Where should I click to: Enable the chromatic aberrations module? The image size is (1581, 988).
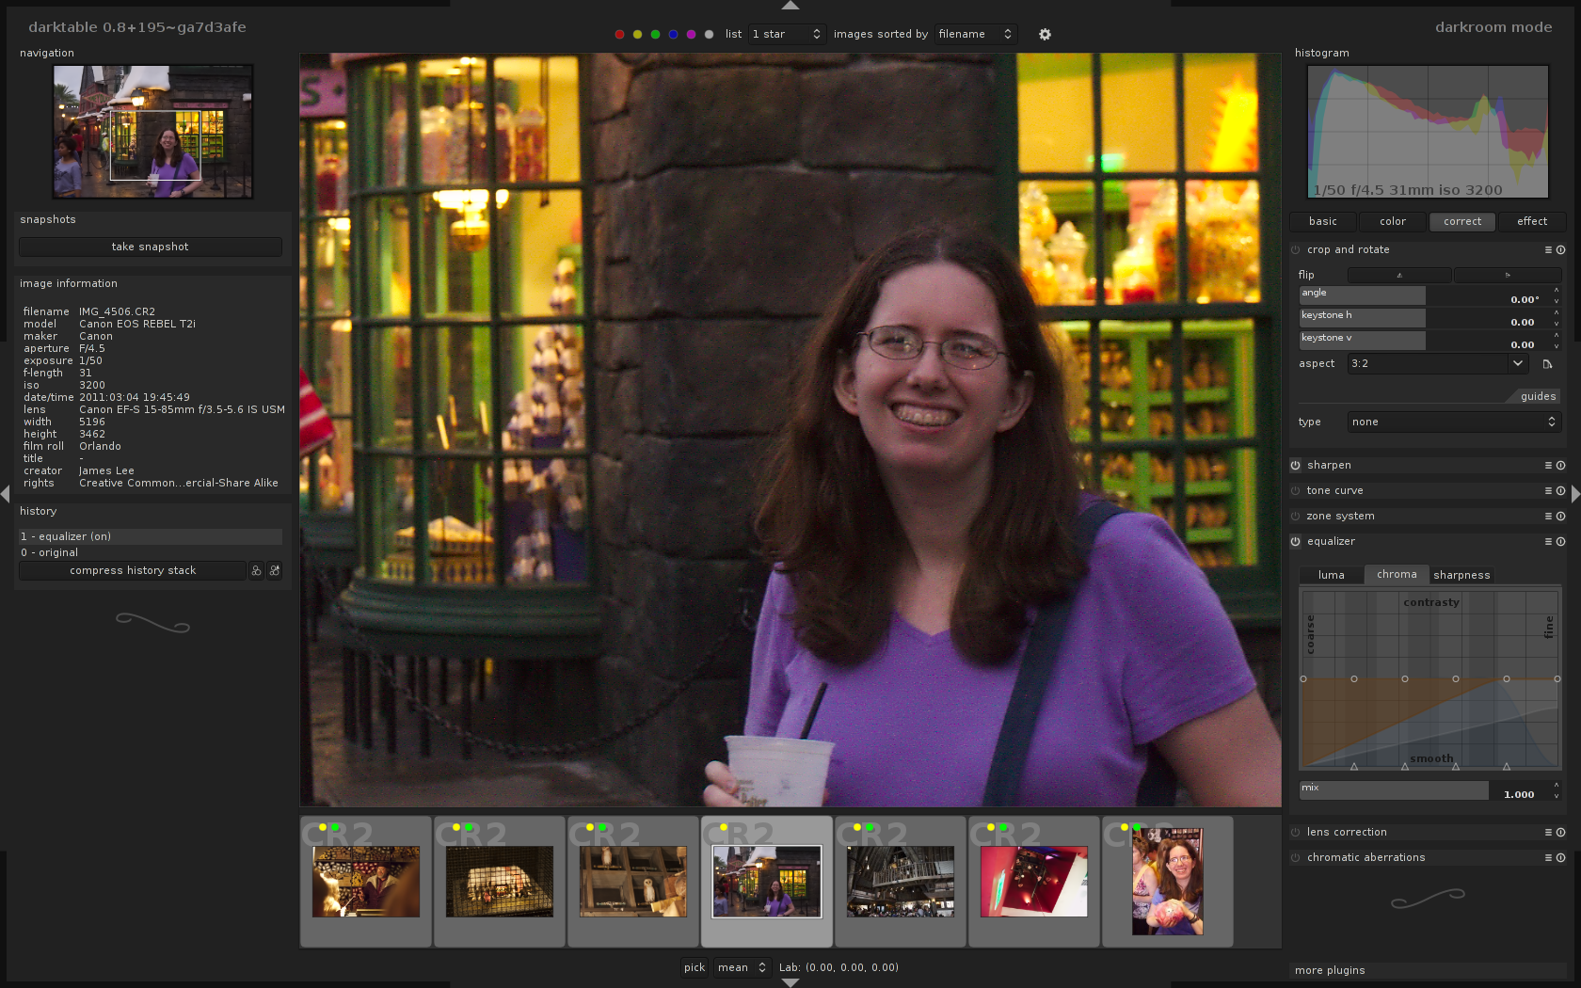coord(1296,858)
